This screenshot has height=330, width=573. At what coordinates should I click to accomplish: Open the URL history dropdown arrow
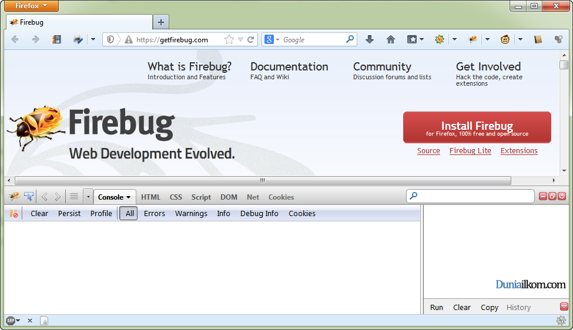coord(240,39)
